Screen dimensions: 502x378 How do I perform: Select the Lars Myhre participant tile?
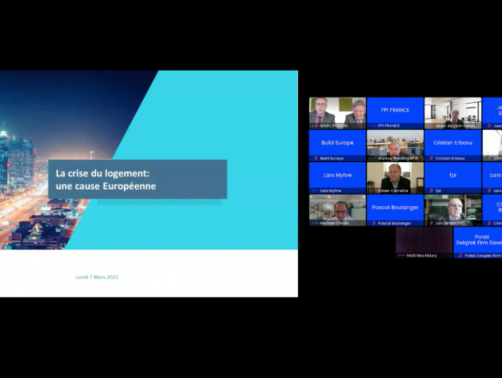337,178
